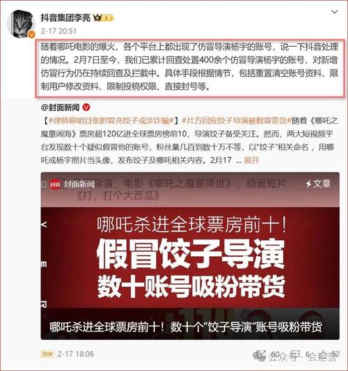Expand the post options chevron
Image resolution: width=348 pixels, height=371 pixels.
pyautogui.click(x=334, y=12)
